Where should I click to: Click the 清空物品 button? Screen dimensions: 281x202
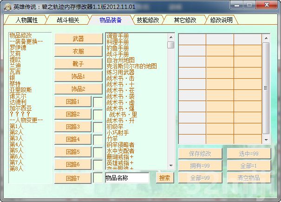[x=249, y=178]
